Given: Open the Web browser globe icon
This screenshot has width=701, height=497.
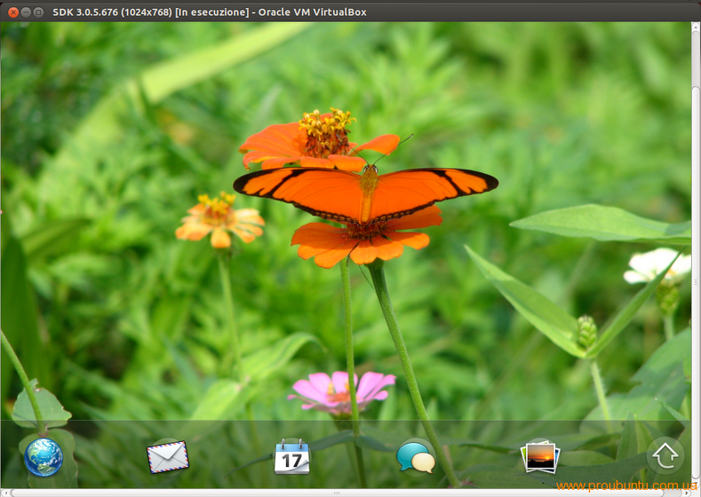Looking at the screenshot, I should [44, 457].
